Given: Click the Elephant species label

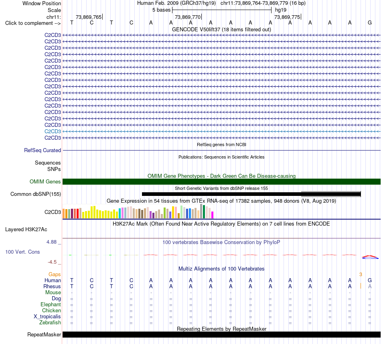Looking at the screenshot, I should click(51, 304).
